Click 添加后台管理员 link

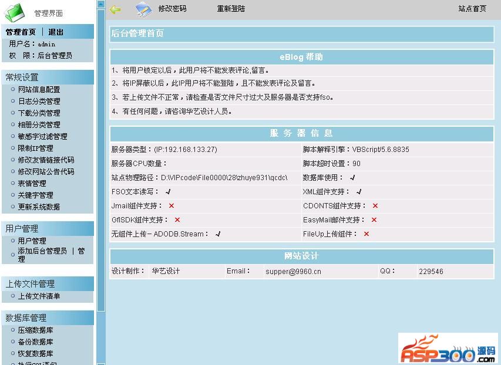coord(42,251)
